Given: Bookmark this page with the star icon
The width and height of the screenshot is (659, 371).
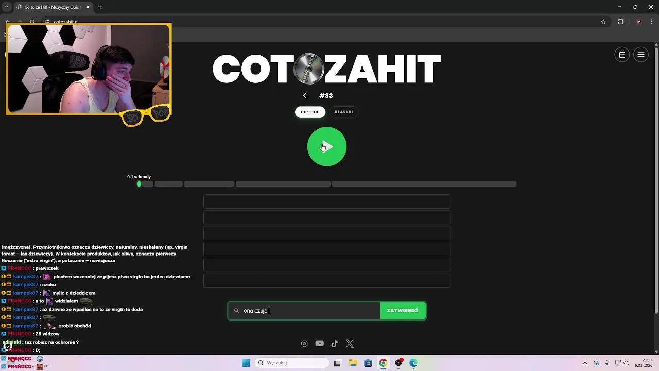Looking at the screenshot, I should point(603,22).
